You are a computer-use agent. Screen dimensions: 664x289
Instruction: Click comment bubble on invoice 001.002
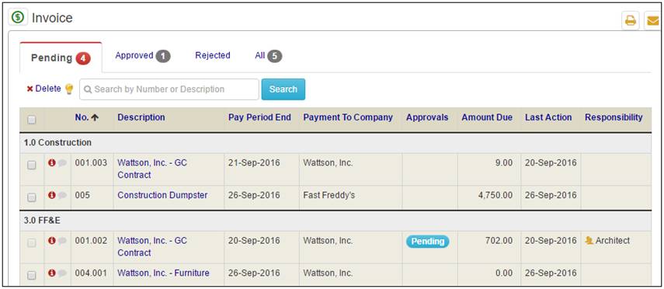[62, 241]
